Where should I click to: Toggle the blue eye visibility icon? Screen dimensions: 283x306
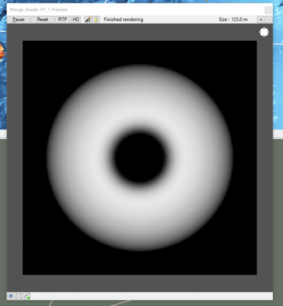[x=11, y=296]
